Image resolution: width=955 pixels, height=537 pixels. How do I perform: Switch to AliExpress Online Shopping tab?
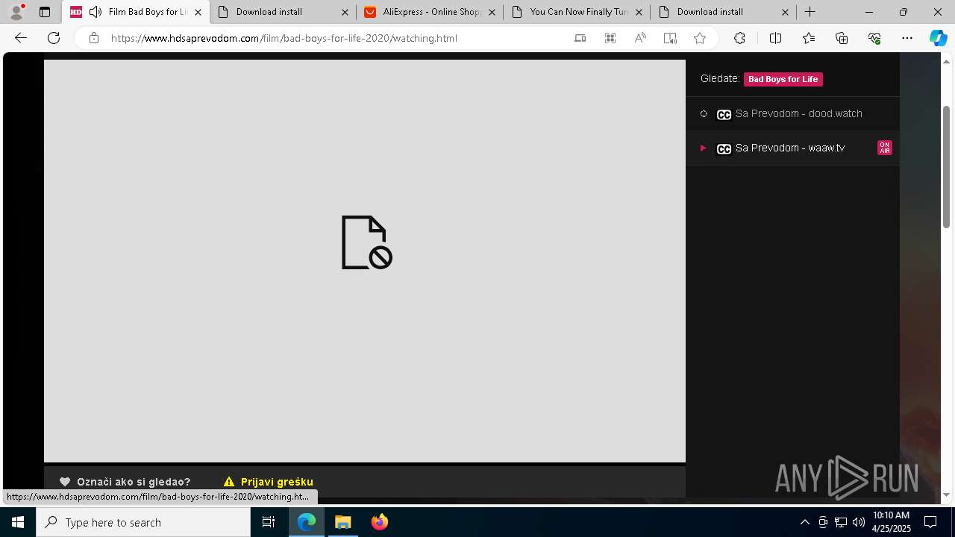point(430,12)
